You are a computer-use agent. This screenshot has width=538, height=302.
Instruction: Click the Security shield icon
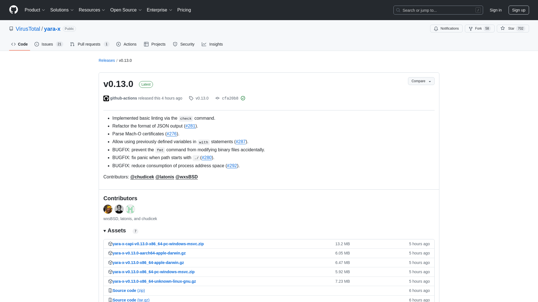[175, 44]
